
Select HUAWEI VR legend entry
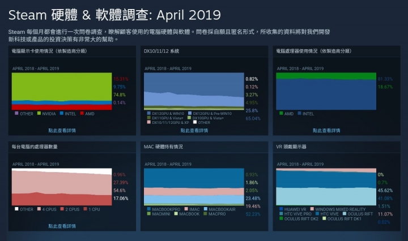point(293,209)
